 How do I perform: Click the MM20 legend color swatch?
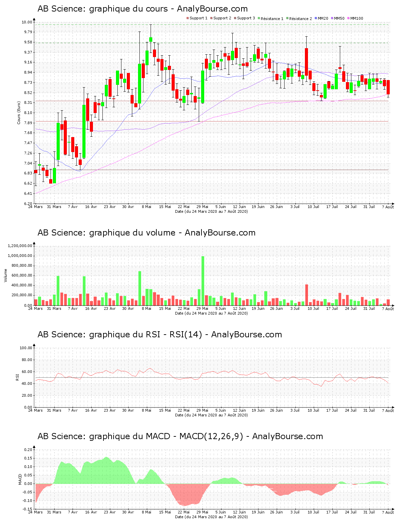click(316, 18)
